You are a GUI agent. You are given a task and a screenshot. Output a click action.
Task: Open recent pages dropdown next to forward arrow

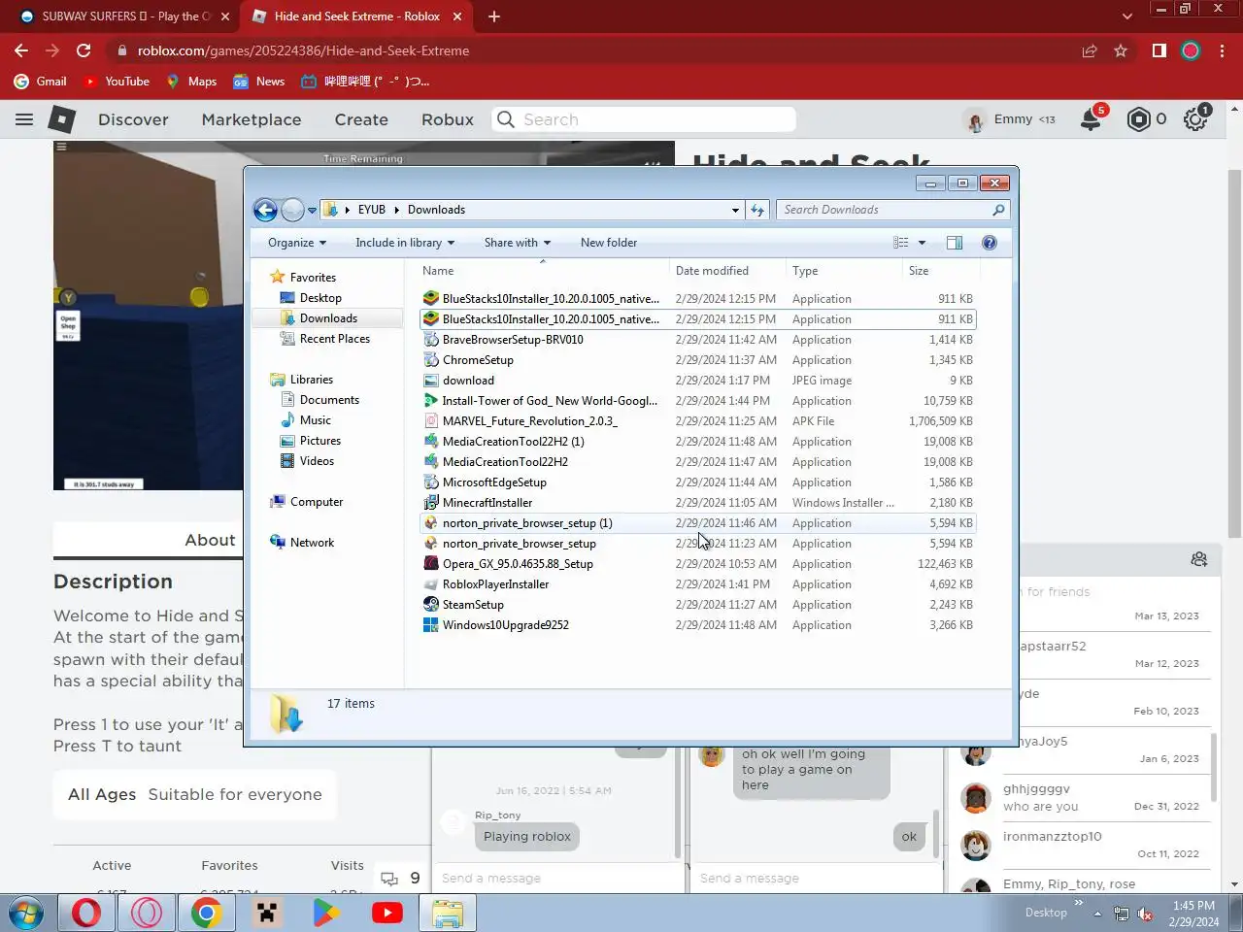pos(312,210)
